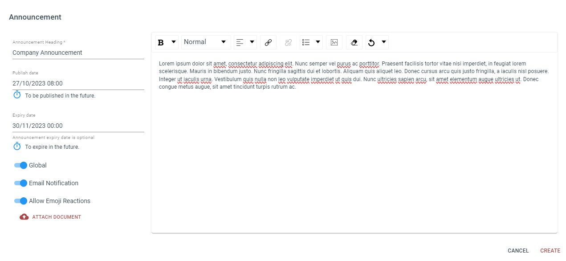This screenshot has width=566, height=261.
Task: Click the cloud upload icon
Action: pyautogui.click(x=24, y=217)
